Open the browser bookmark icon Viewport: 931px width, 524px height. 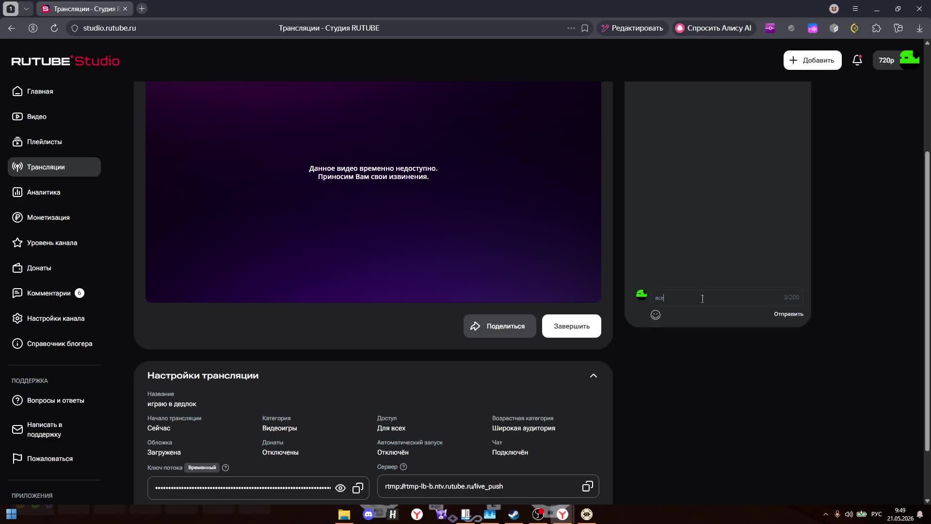(x=585, y=28)
